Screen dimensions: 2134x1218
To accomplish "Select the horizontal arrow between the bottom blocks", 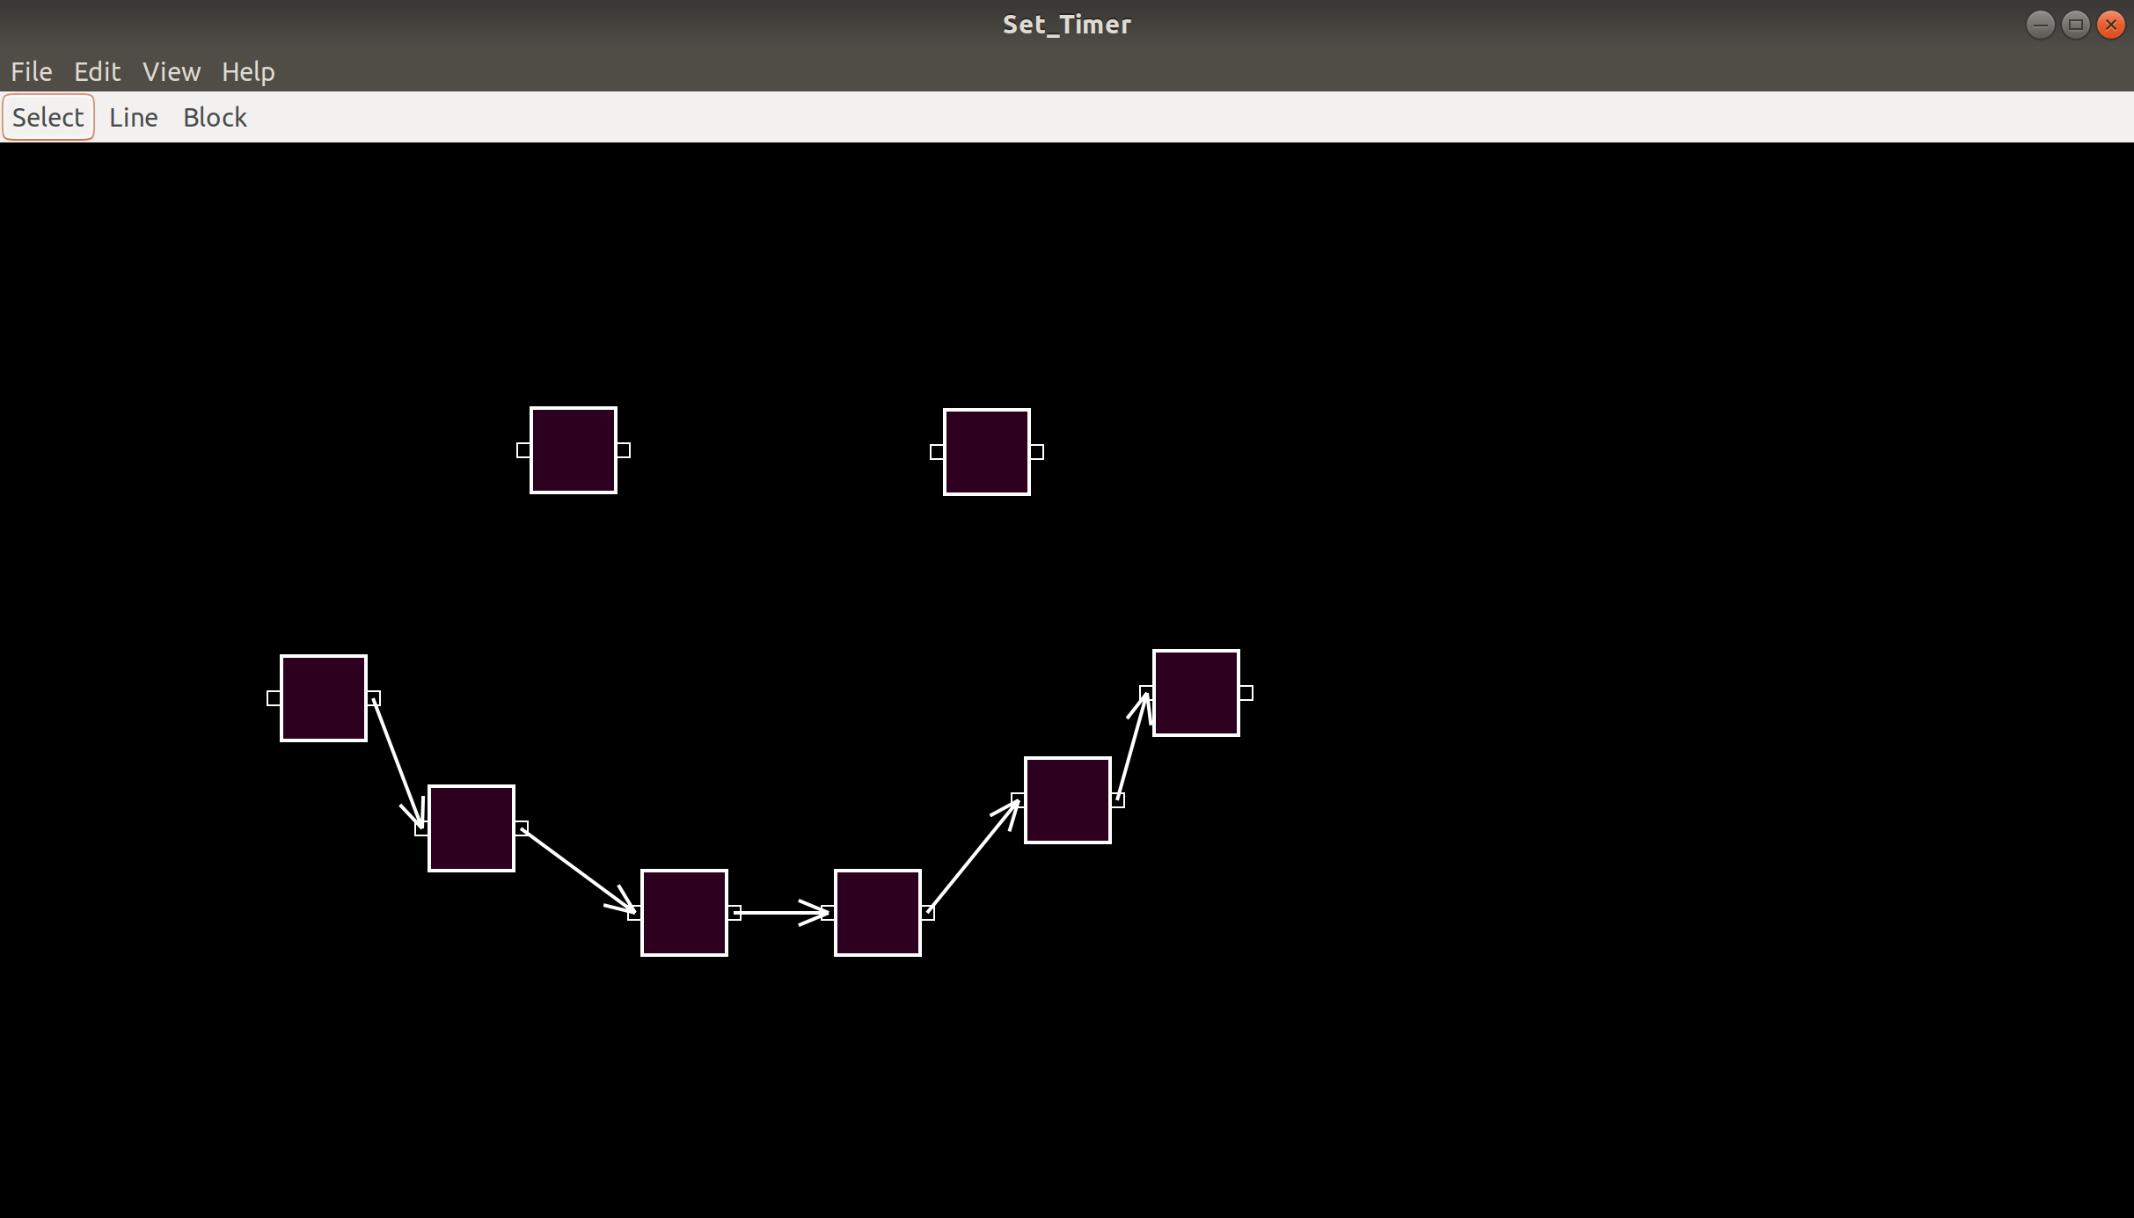I will point(781,913).
